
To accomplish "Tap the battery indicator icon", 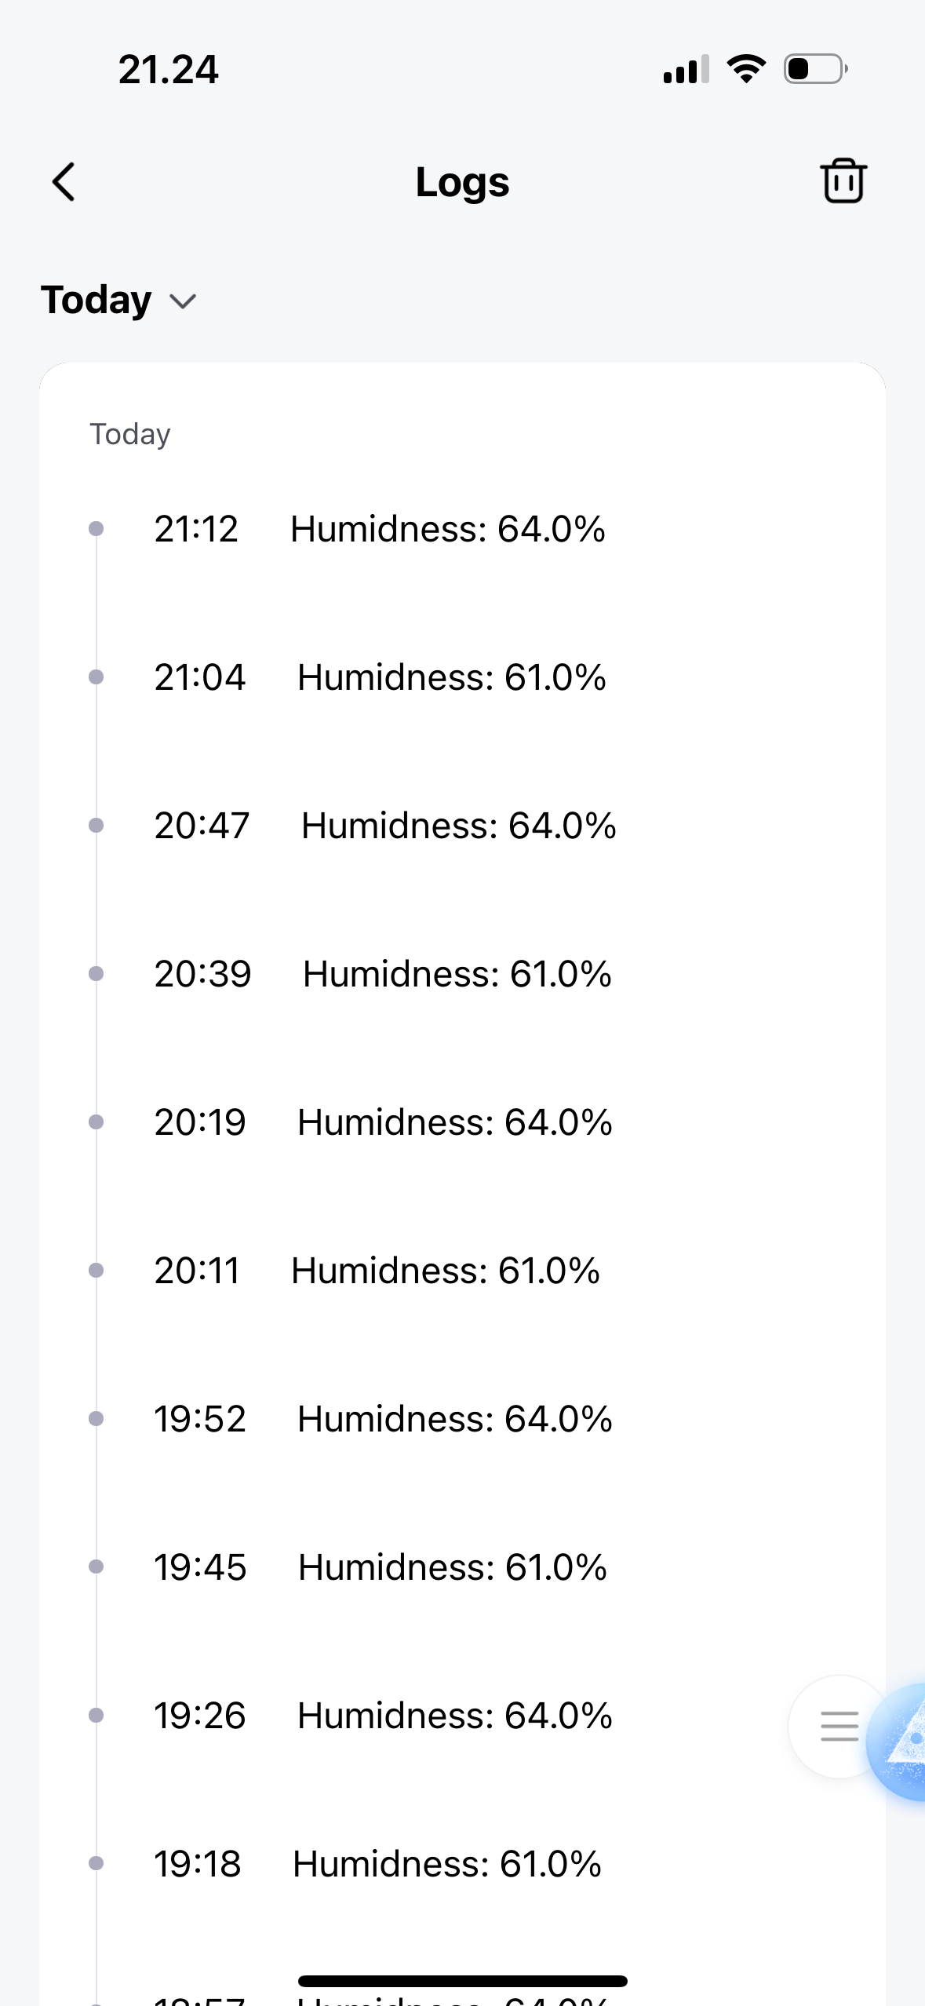I will pyautogui.click(x=815, y=69).
